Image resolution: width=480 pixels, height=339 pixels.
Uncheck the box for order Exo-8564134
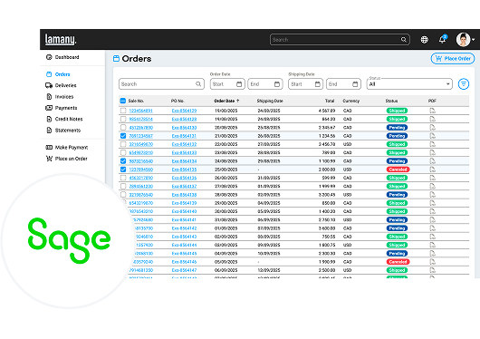tap(123, 161)
